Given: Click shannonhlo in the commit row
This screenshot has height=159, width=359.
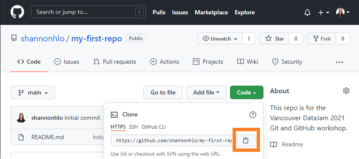Looking at the screenshot, I should pos(47,118).
